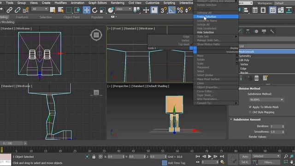295x166 pixels.
Task: Click the highlighted ribbon toggle icon
Action: point(272,10)
